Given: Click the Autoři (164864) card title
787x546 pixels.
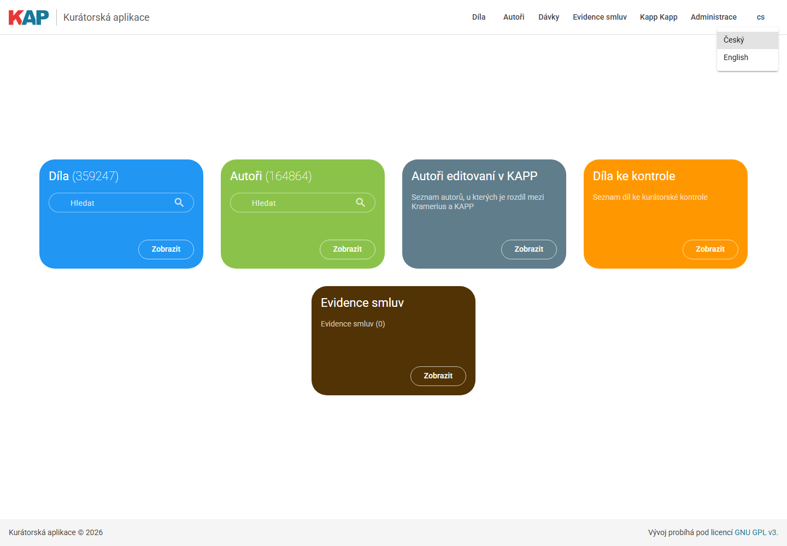Looking at the screenshot, I should pyautogui.click(x=271, y=176).
